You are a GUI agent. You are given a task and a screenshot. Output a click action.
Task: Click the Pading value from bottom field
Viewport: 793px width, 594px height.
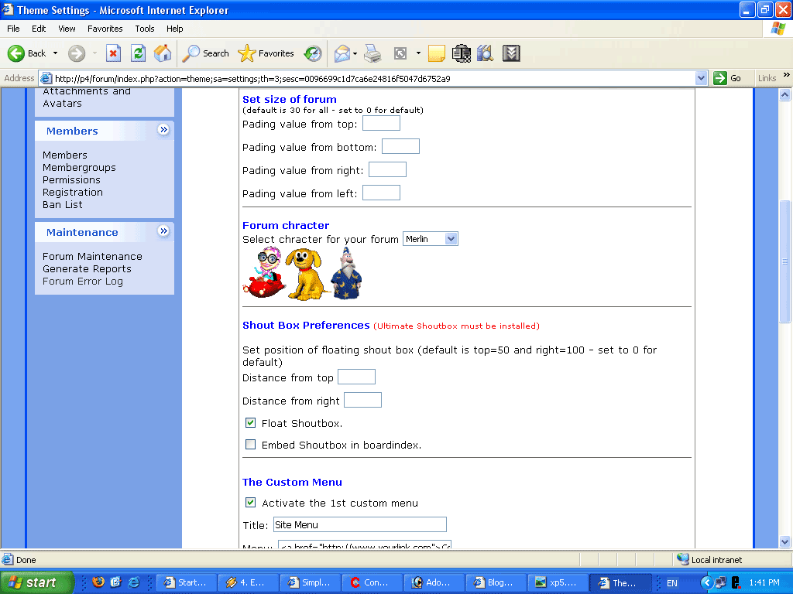click(400, 146)
